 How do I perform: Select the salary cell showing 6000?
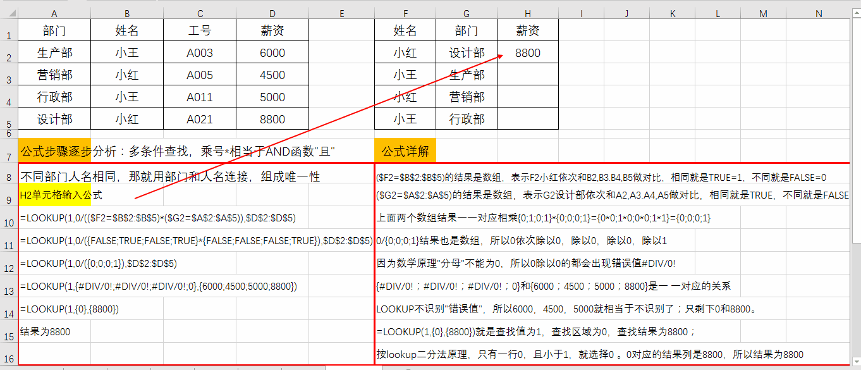click(x=272, y=52)
